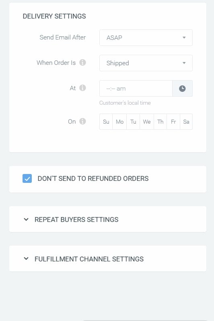The width and height of the screenshot is (214, 321).
Task: Click the info icon next to At
Action: point(82,88)
